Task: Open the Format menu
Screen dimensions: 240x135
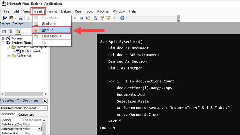Action: [52, 11]
